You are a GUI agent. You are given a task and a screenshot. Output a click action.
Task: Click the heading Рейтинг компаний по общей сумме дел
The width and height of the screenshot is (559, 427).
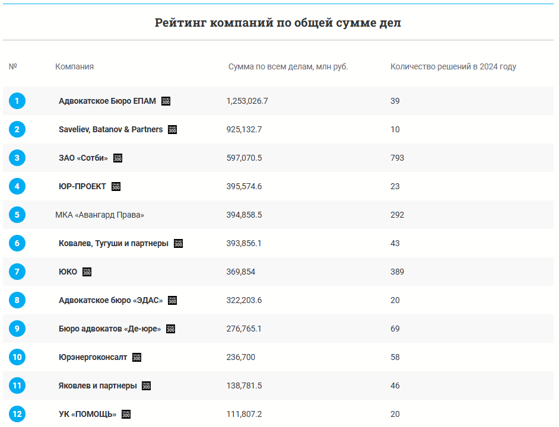coord(278,23)
